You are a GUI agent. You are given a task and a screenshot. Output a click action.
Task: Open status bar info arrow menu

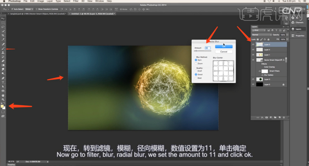48,162
